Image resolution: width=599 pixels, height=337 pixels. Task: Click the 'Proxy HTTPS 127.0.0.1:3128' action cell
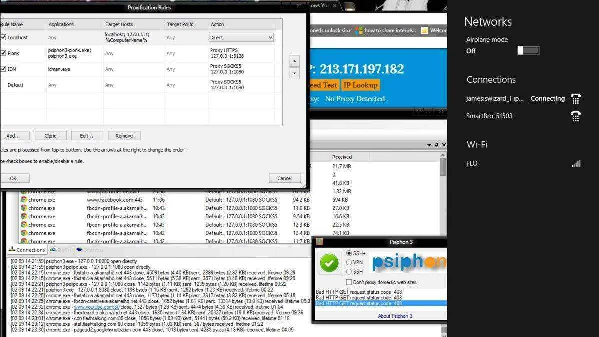click(227, 53)
